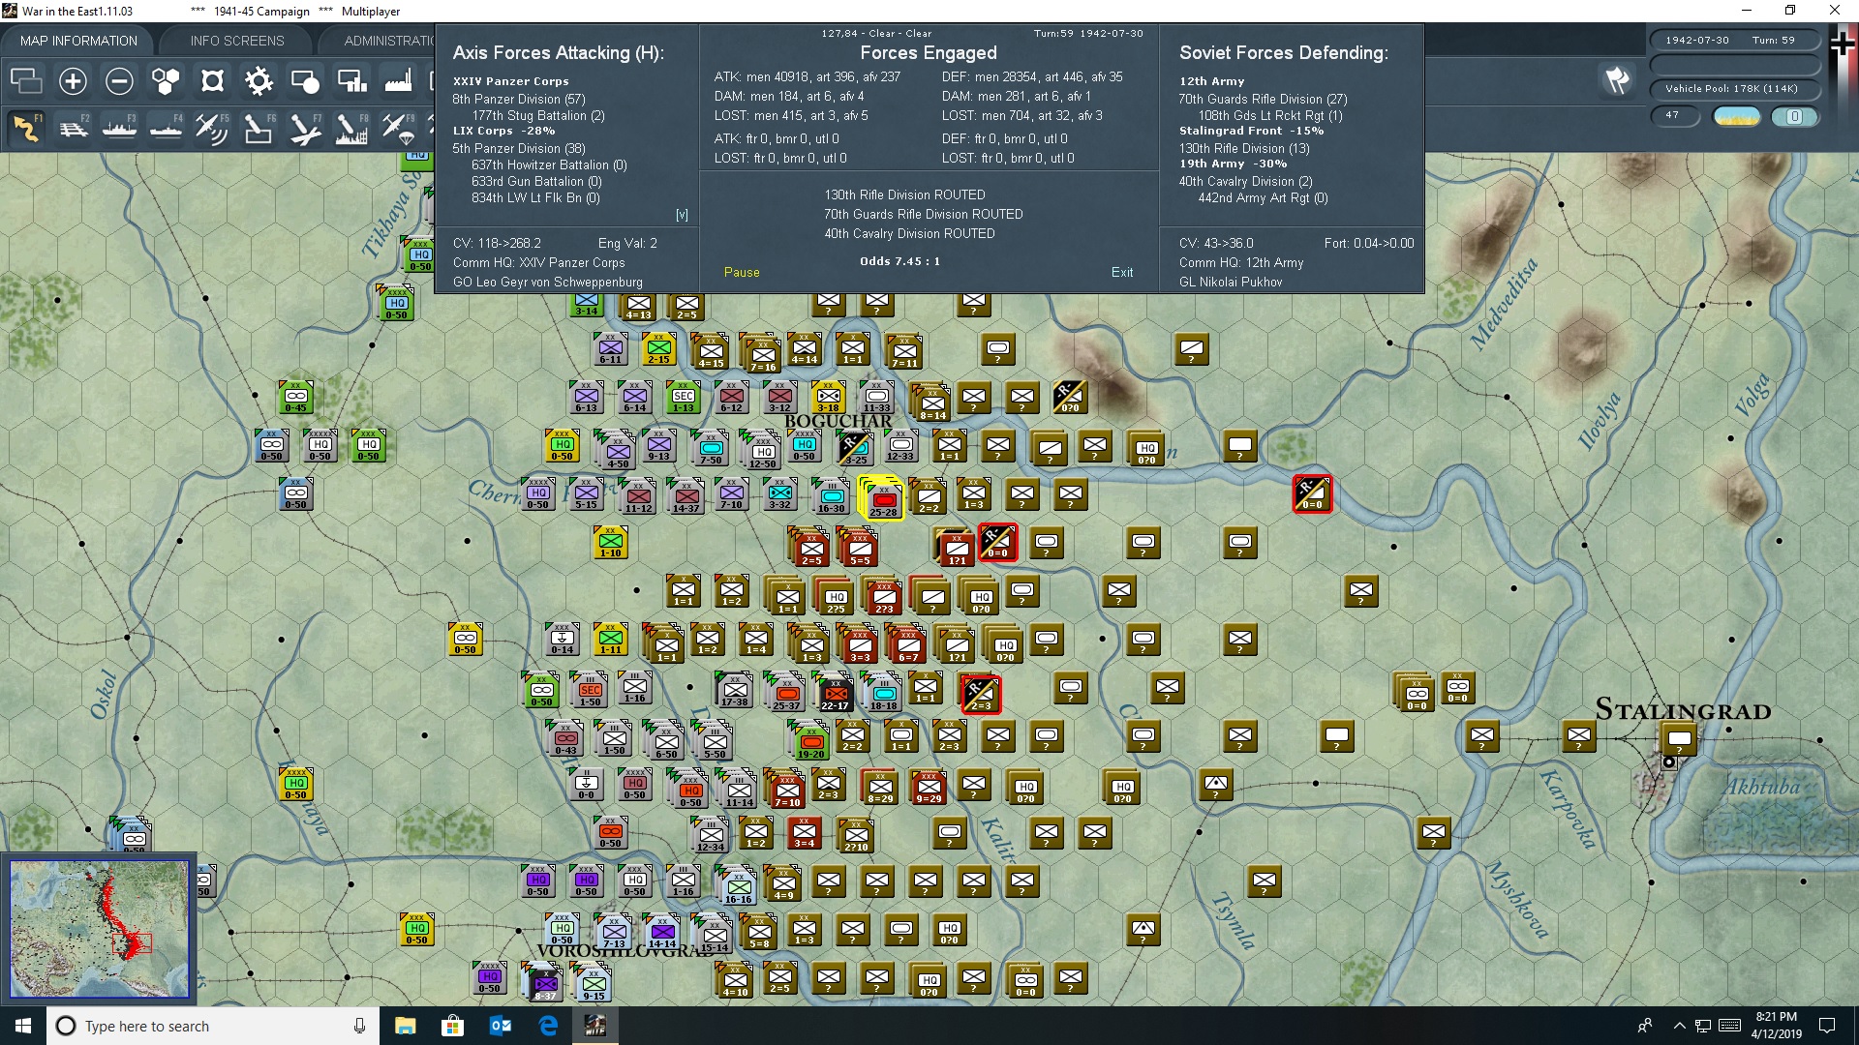Toggle the square frame map overlay icon
The image size is (1859, 1045).
click(x=212, y=81)
